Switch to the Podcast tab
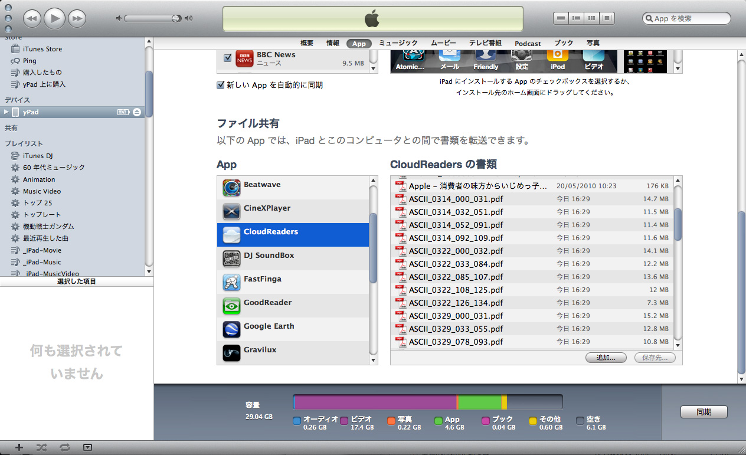 tap(527, 43)
